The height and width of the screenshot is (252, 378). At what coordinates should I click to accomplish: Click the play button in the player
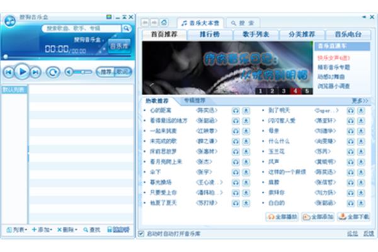pyautogui.click(x=22, y=72)
